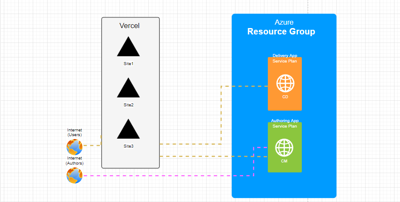400x202 pixels.
Task: Click the Site1 text label
Action: point(128,64)
